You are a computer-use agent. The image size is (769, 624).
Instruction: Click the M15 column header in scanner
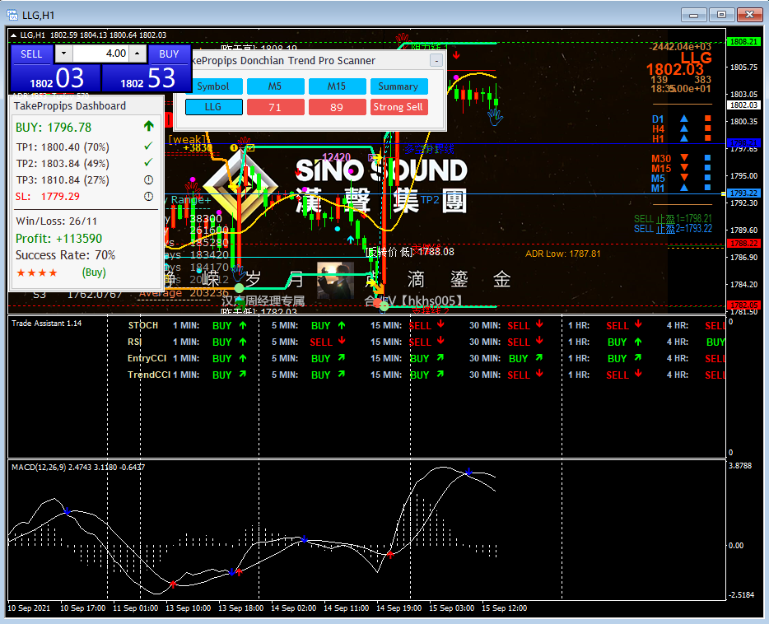pyautogui.click(x=337, y=86)
